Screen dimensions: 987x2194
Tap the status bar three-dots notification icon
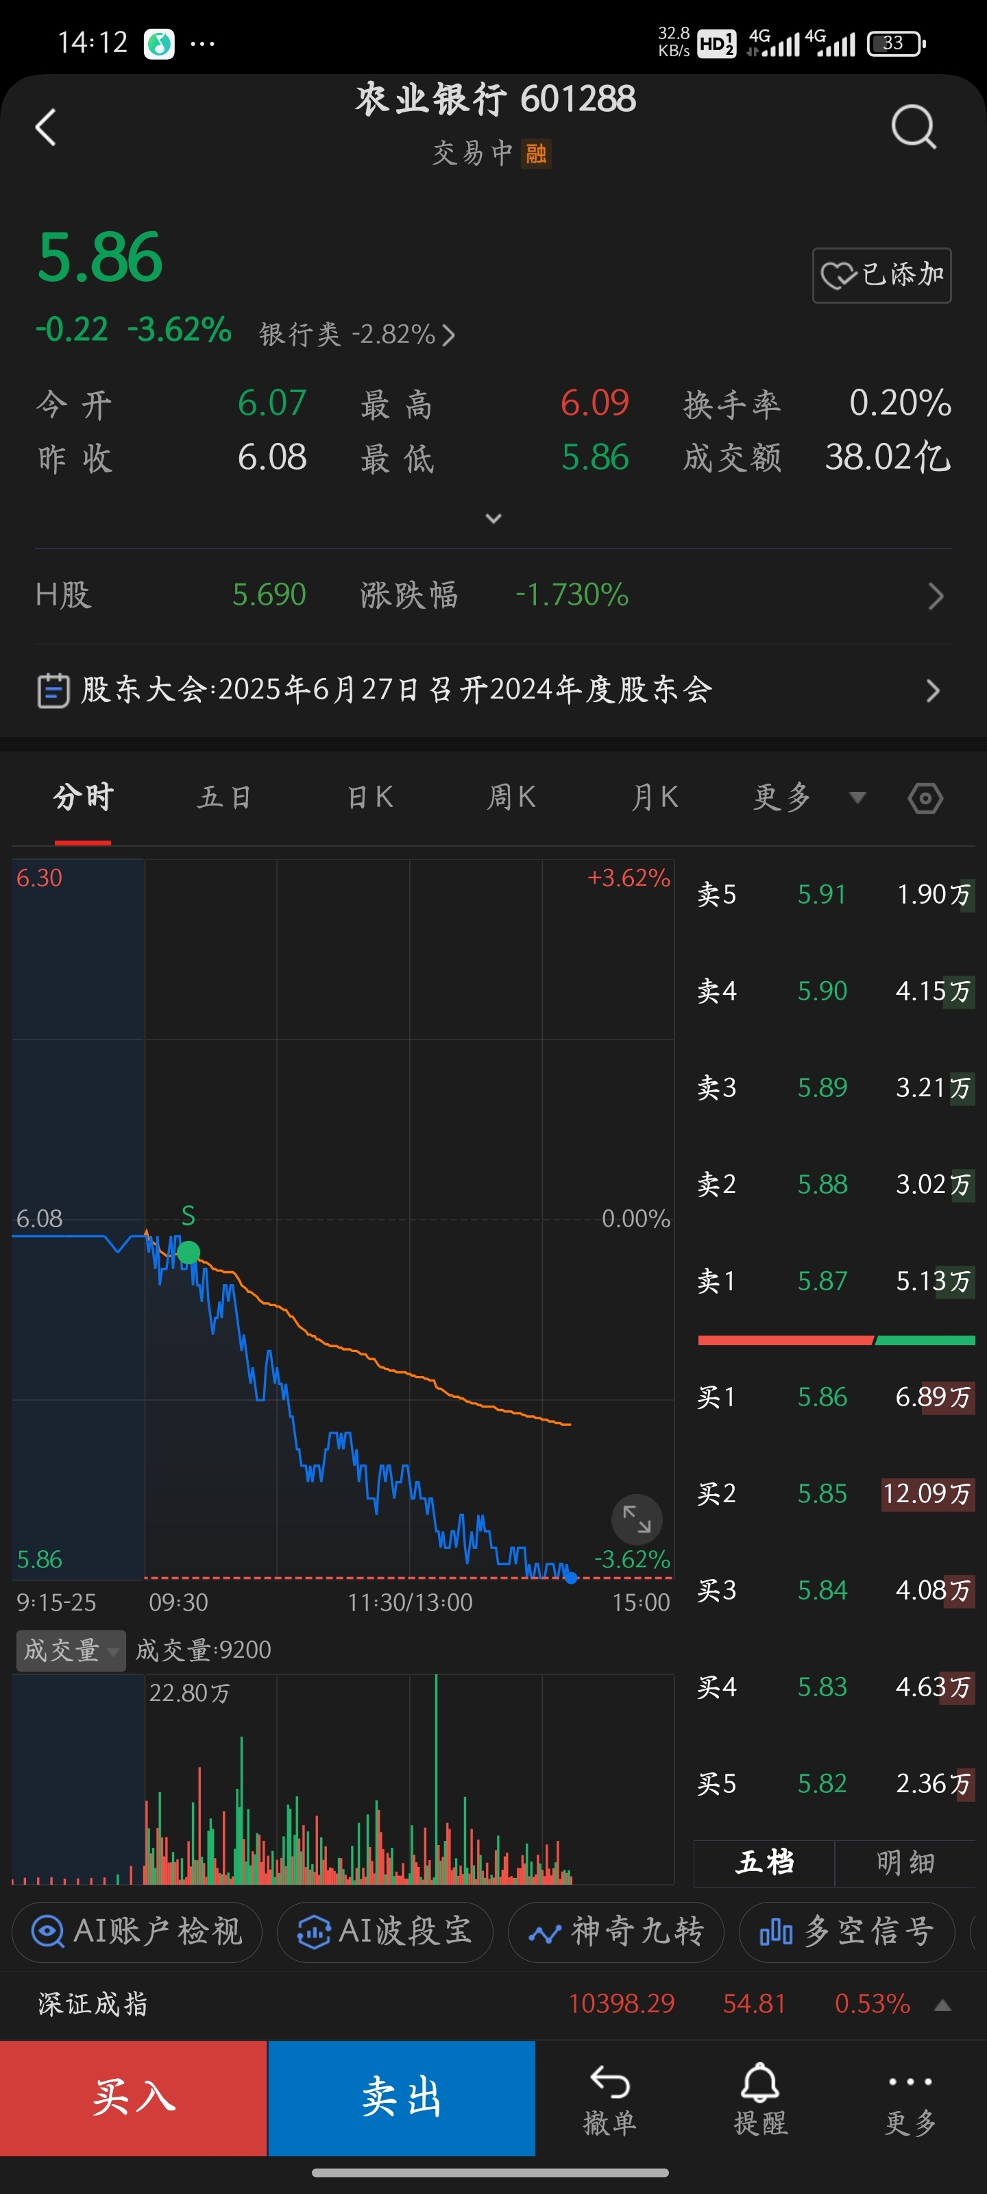[202, 43]
